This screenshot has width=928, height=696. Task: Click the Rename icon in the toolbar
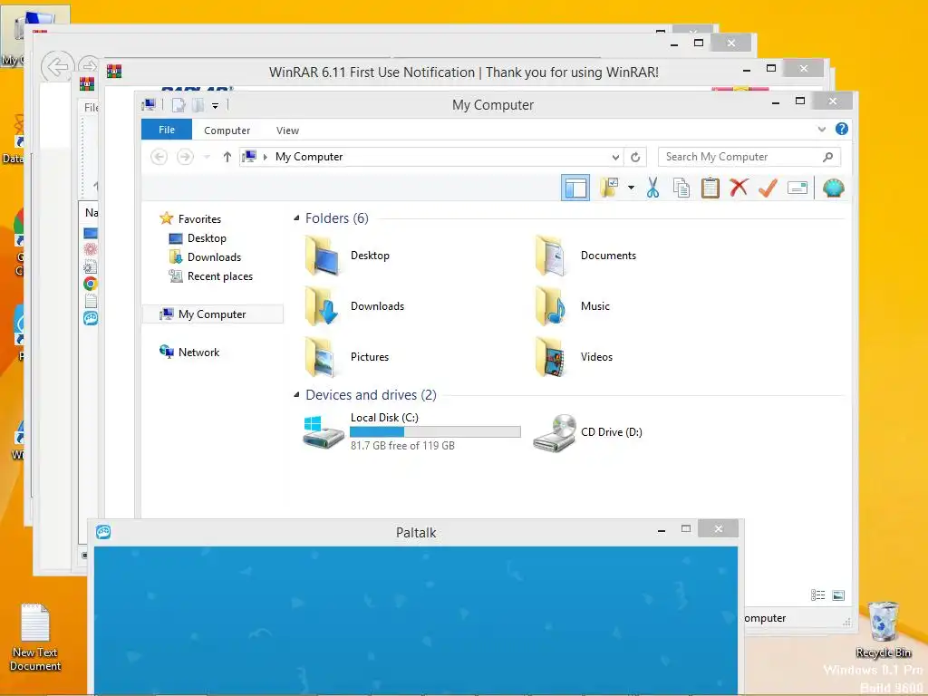click(797, 188)
